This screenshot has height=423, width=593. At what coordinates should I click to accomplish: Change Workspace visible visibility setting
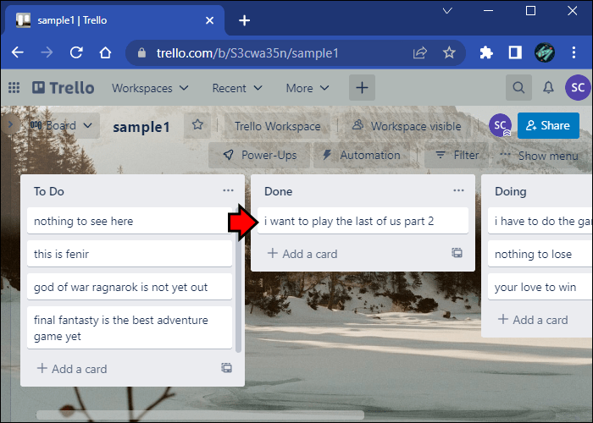[x=407, y=126]
